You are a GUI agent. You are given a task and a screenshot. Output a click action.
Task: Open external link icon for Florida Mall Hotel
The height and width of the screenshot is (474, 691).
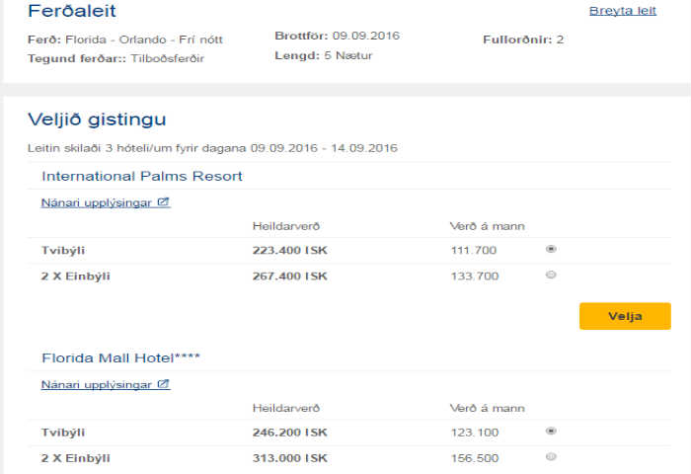pos(164,384)
